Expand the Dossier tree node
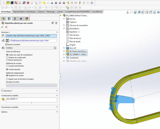The width and height of the screenshot is (160, 129). (x=64, y=19)
